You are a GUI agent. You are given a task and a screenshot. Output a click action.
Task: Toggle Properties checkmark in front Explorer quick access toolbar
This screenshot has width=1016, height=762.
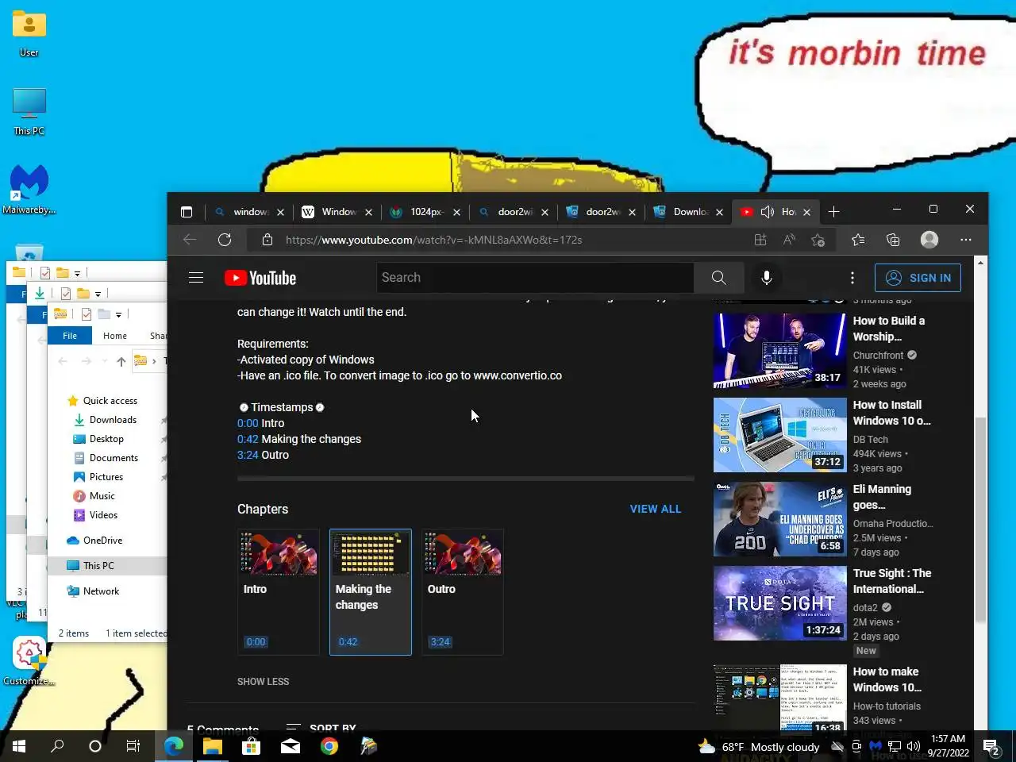[x=86, y=314]
